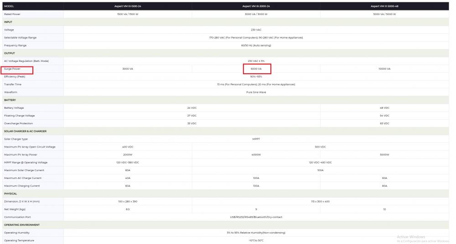Click the '170-280 VAC (For Personal Computers)' value
The width and height of the screenshot is (456, 244).
coord(233,37)
